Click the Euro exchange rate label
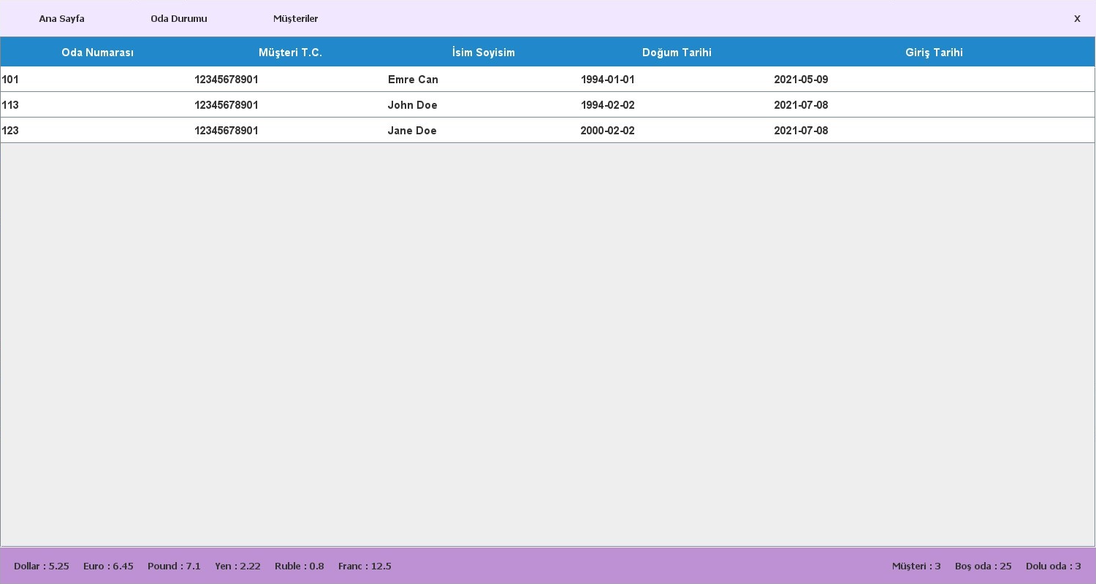This screenshot has width=1096, height=584. point(108,566)
